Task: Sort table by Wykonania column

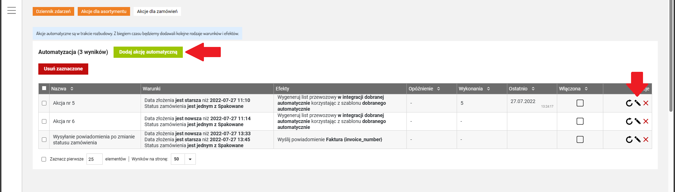Action: (488, 89)
